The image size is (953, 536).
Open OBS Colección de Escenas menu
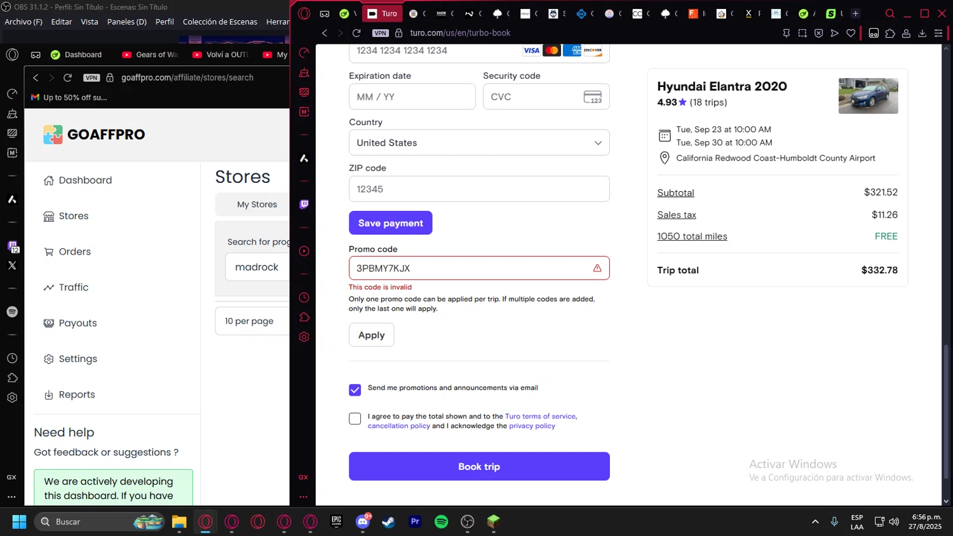pos(220,22)
